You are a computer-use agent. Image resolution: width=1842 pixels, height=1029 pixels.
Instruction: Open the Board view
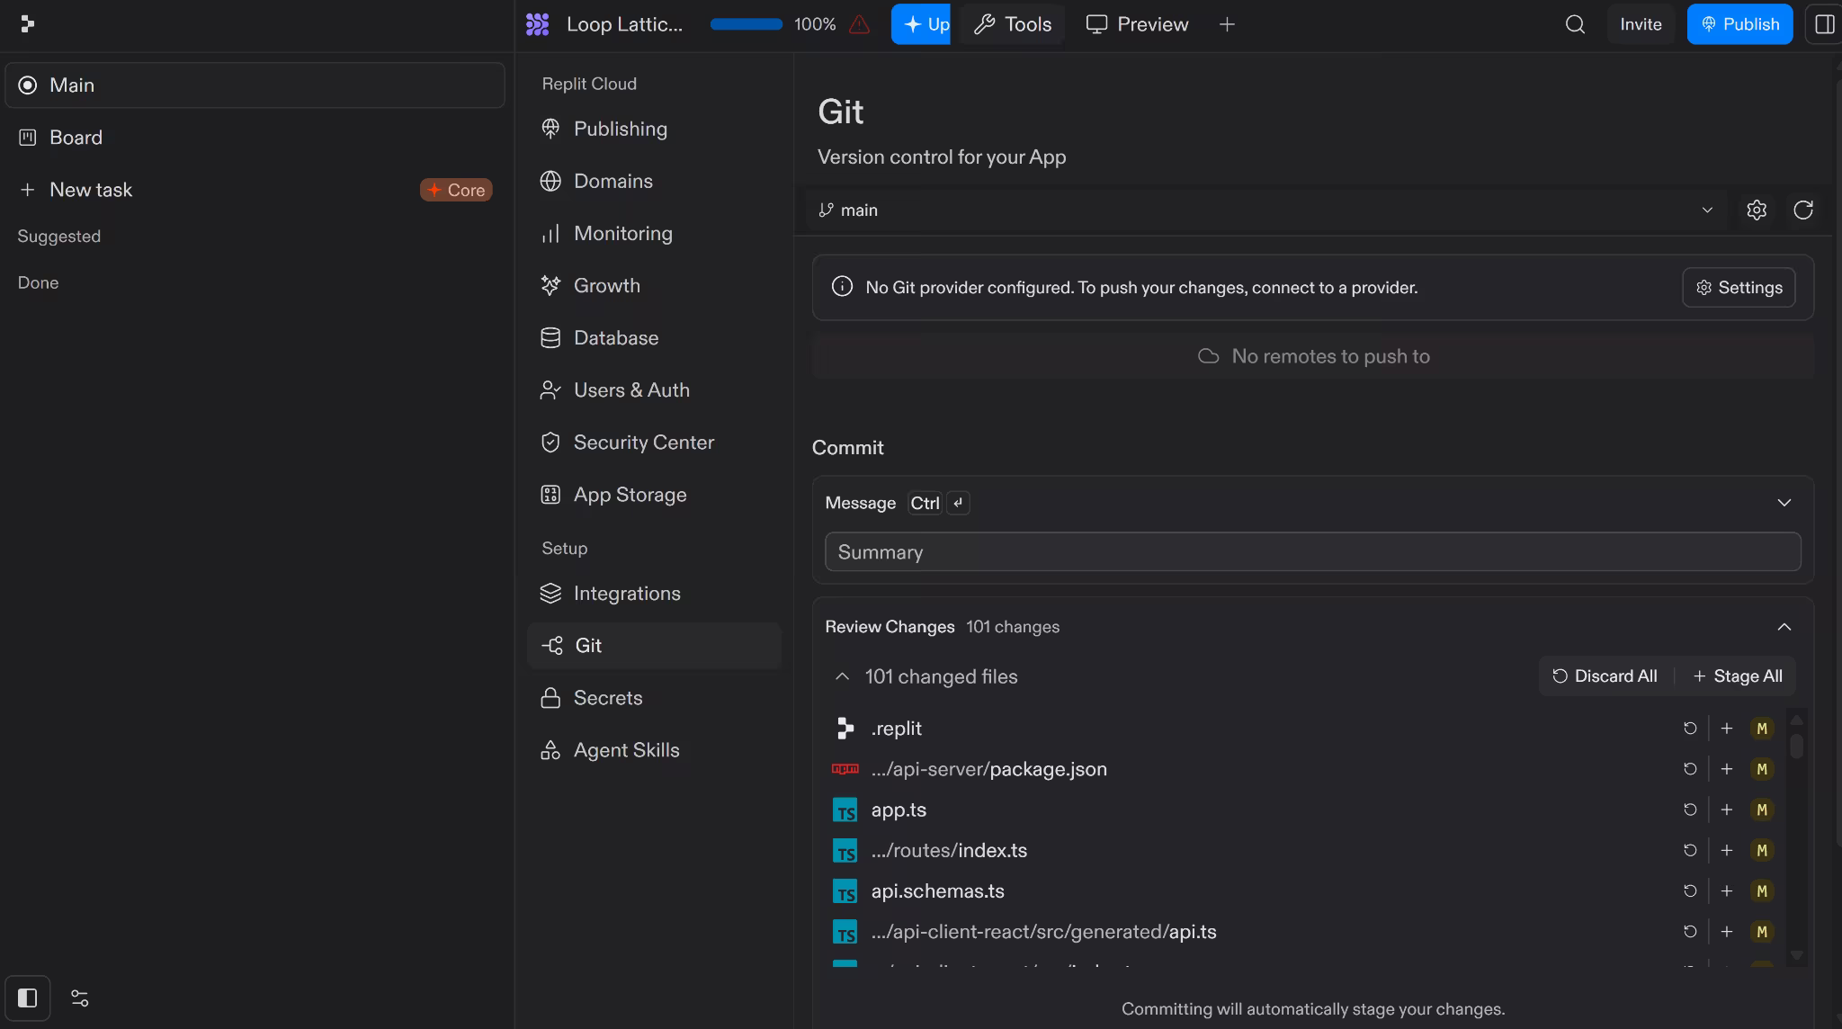(255, 138)
